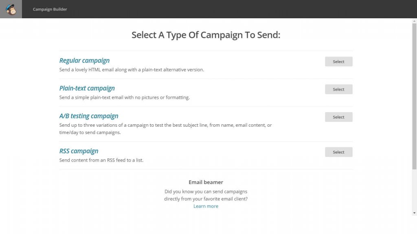Click the Email beamer heading

205,182
